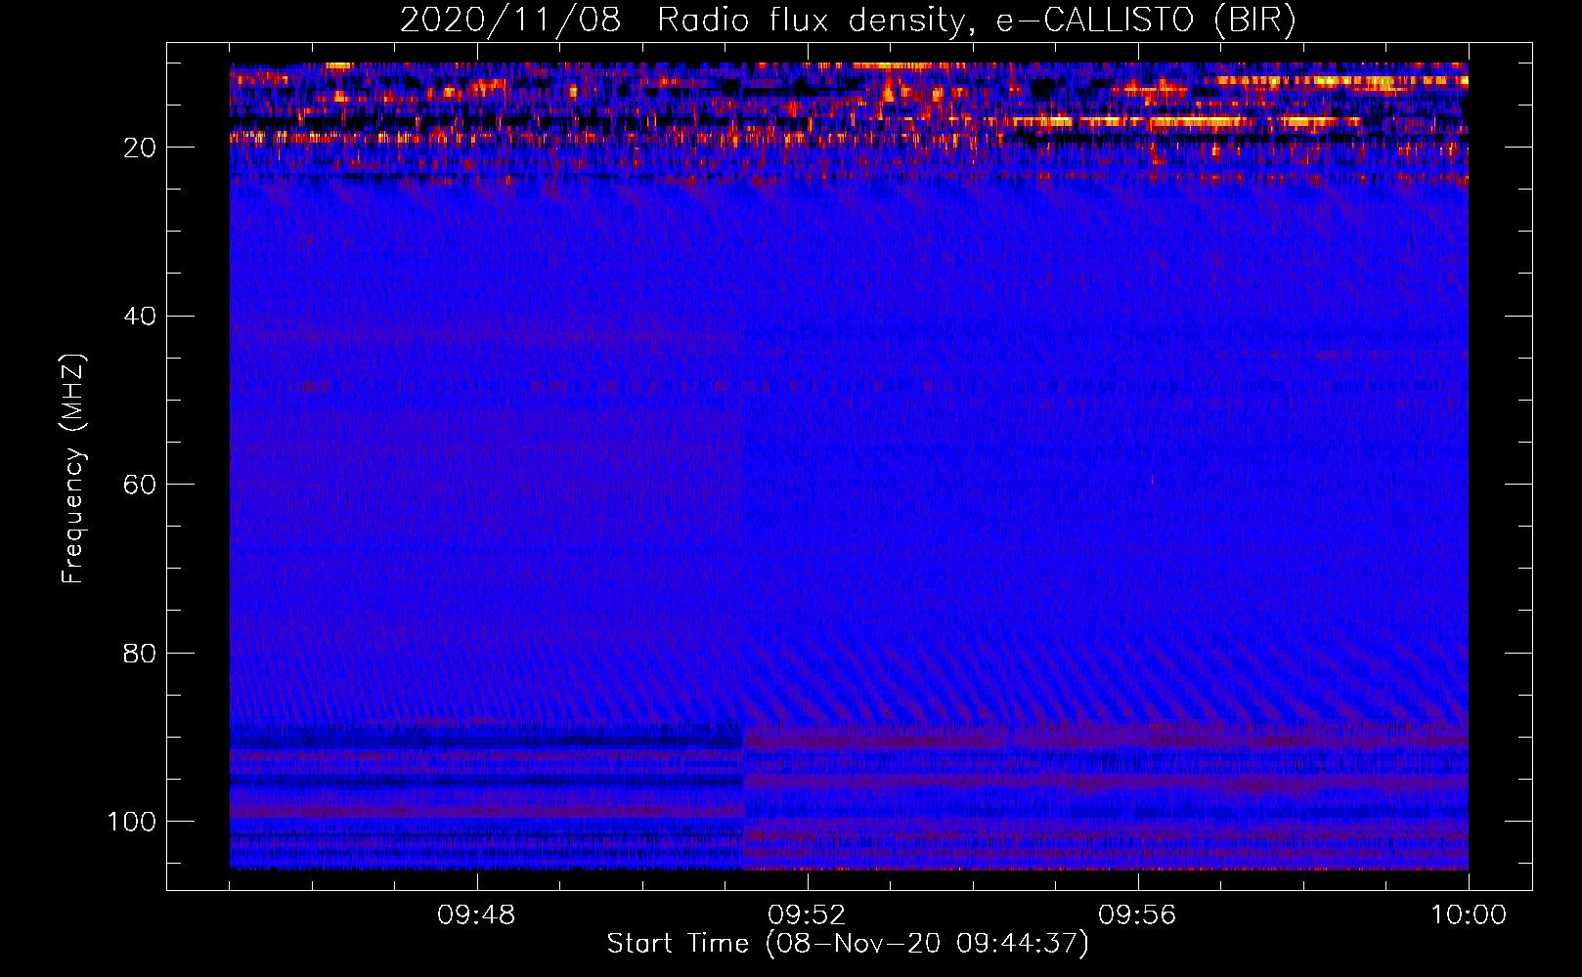Click the '100' frequency tick label
The height and width of the screenshot is (977, 1582).
pyautogui.click(x=132, y=822)
